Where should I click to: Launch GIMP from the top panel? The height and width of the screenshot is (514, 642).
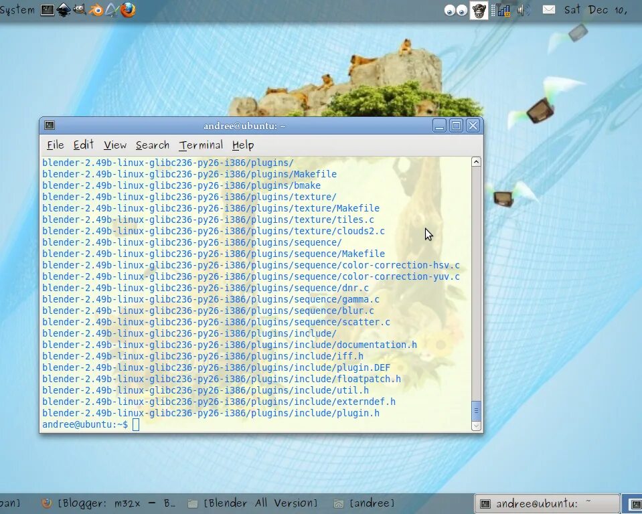[80, 9]
